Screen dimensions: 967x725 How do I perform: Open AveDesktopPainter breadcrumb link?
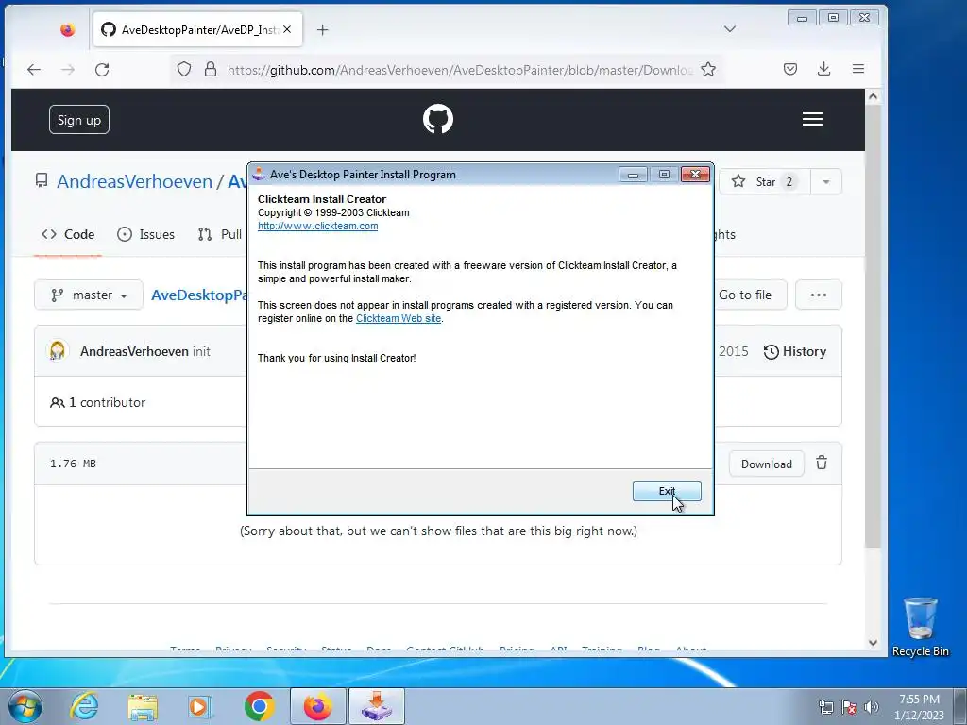(199, 295)
